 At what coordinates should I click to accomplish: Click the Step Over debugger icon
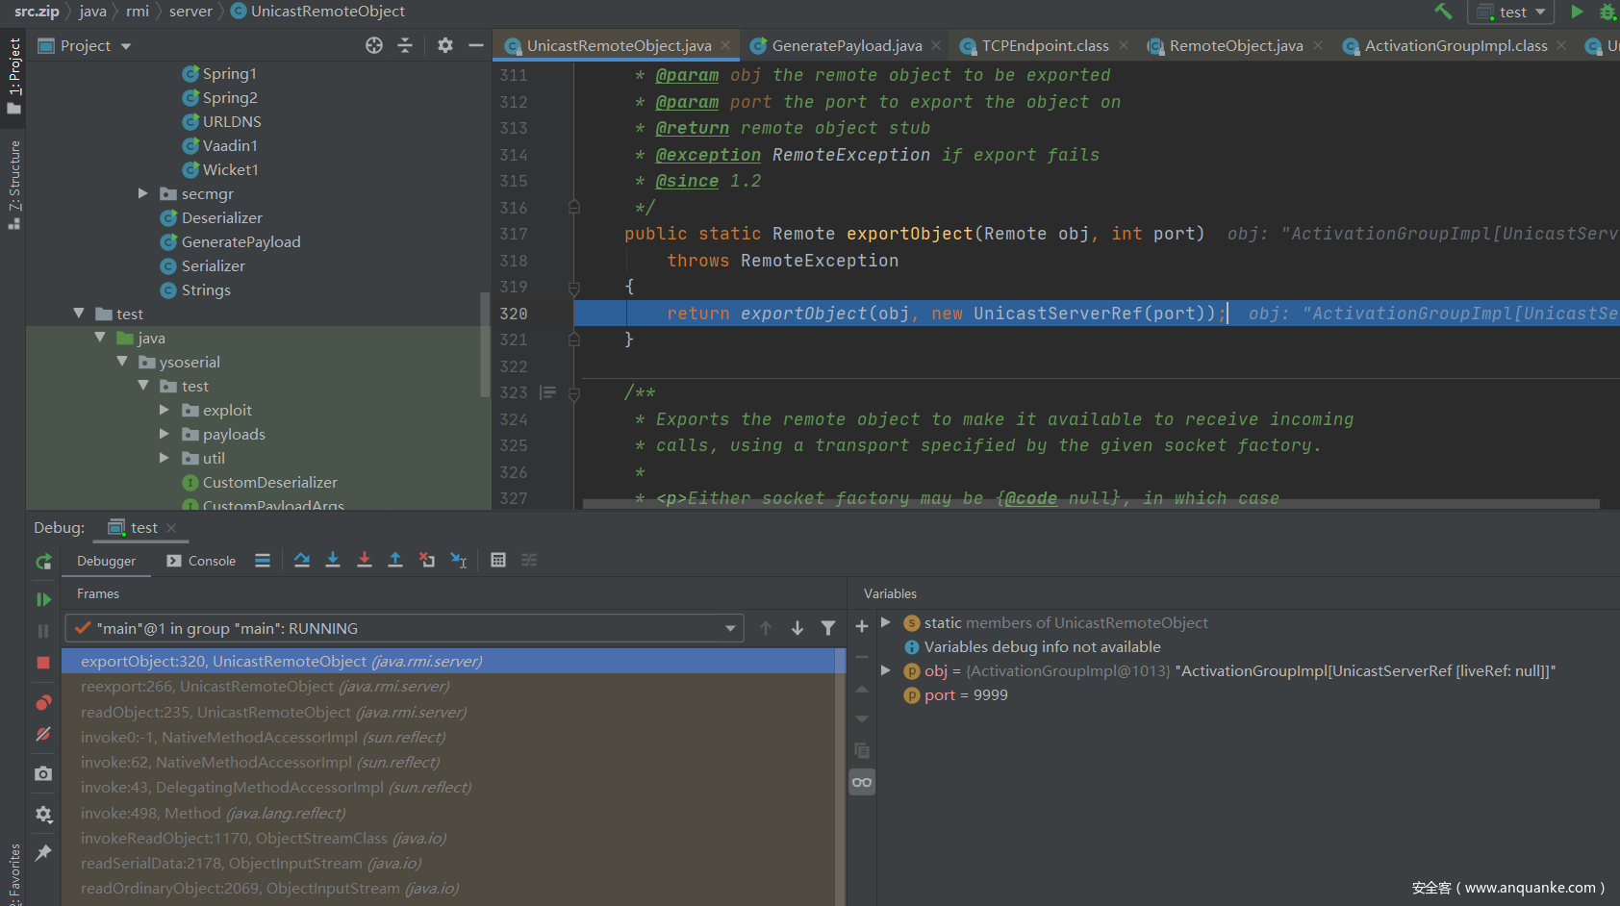(302, 561)
